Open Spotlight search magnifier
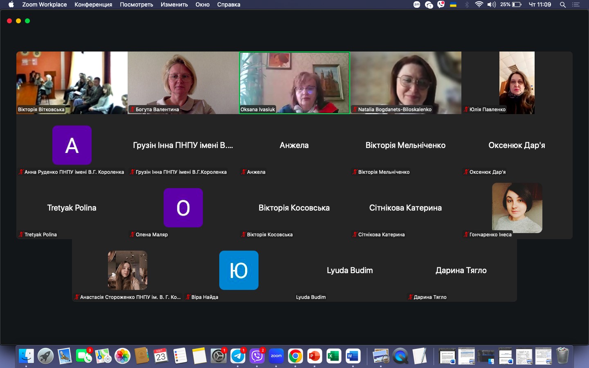This screenshot has width=589, height=368. click(563, 4)
